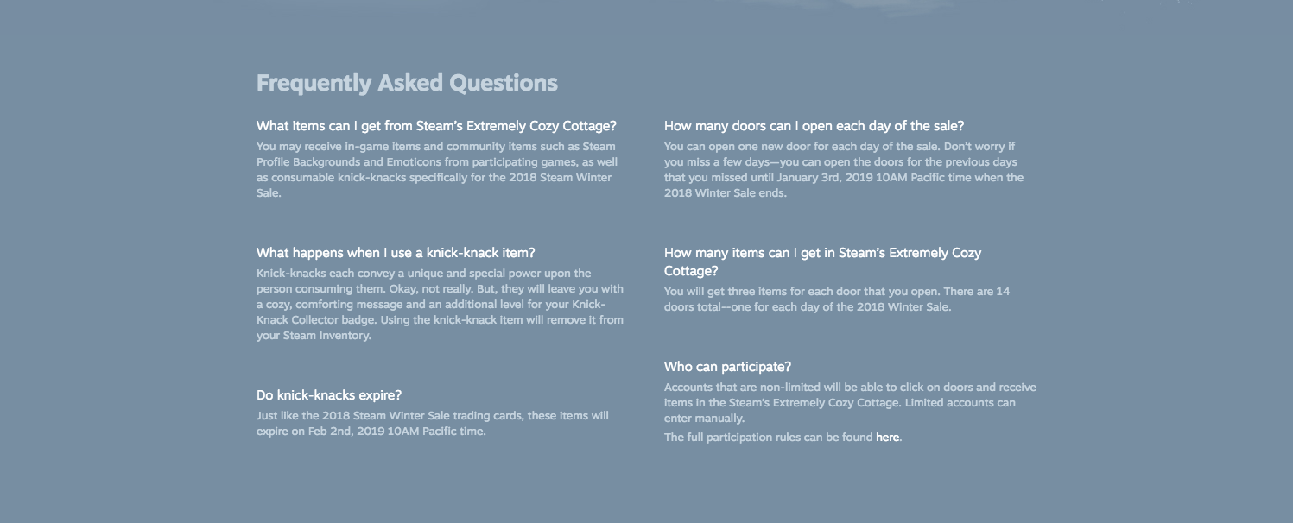This screenshot has height=523, width=1293.
Task: Click the answer about January 3rd, 2019 deadline
Action: click(844, 170)
